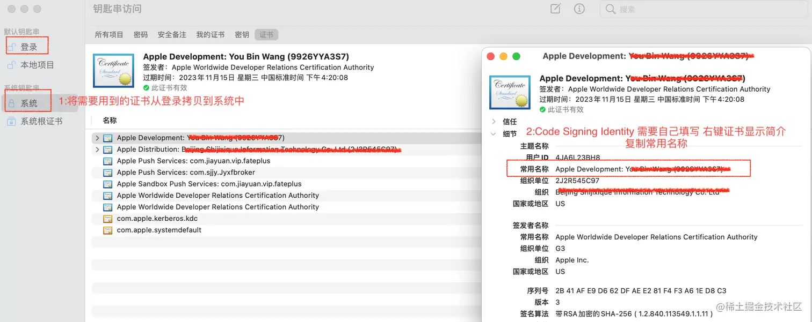The width and height of the screenshot is (812, 322).
Task: Select second Apple Worldwide Developer Relations Certification Authority row
Action: pyautogui.click(x=218, y=207)
